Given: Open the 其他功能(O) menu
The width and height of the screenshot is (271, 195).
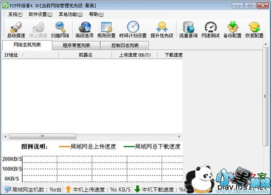Looking at the screenshot, I should click(x=71, y=14).
